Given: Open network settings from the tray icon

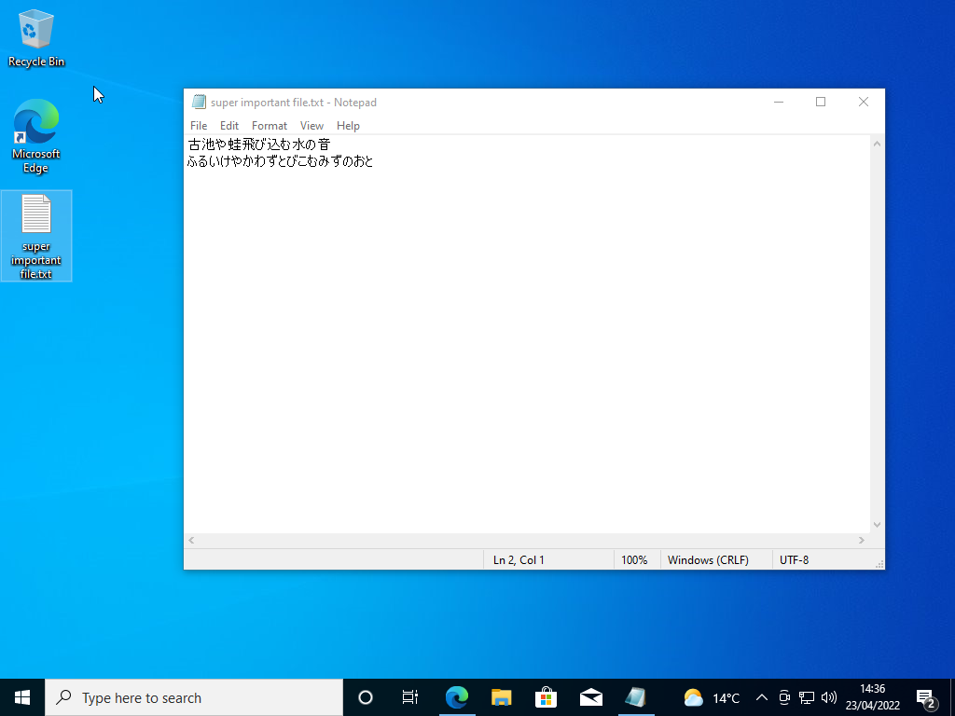Looking at the screenshot, I should pyautogui.click(x=806, y=696).
